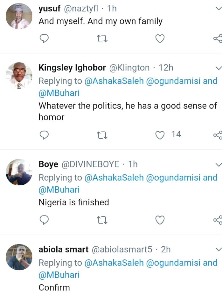This screenshot has height=295, width=222.
Task: Open @AshakaSaleh link in Boye's reply
Action: (x=114, y=177)
